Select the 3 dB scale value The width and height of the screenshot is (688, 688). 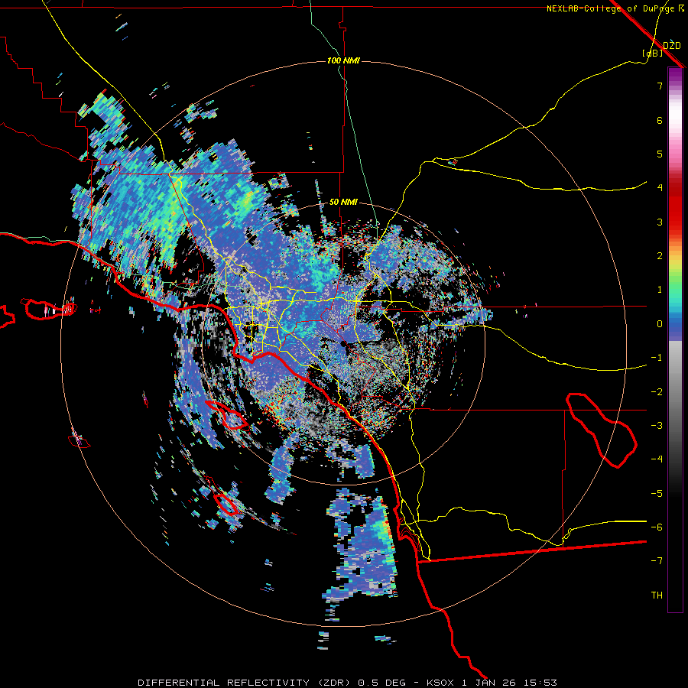click(x=660, y=222)
